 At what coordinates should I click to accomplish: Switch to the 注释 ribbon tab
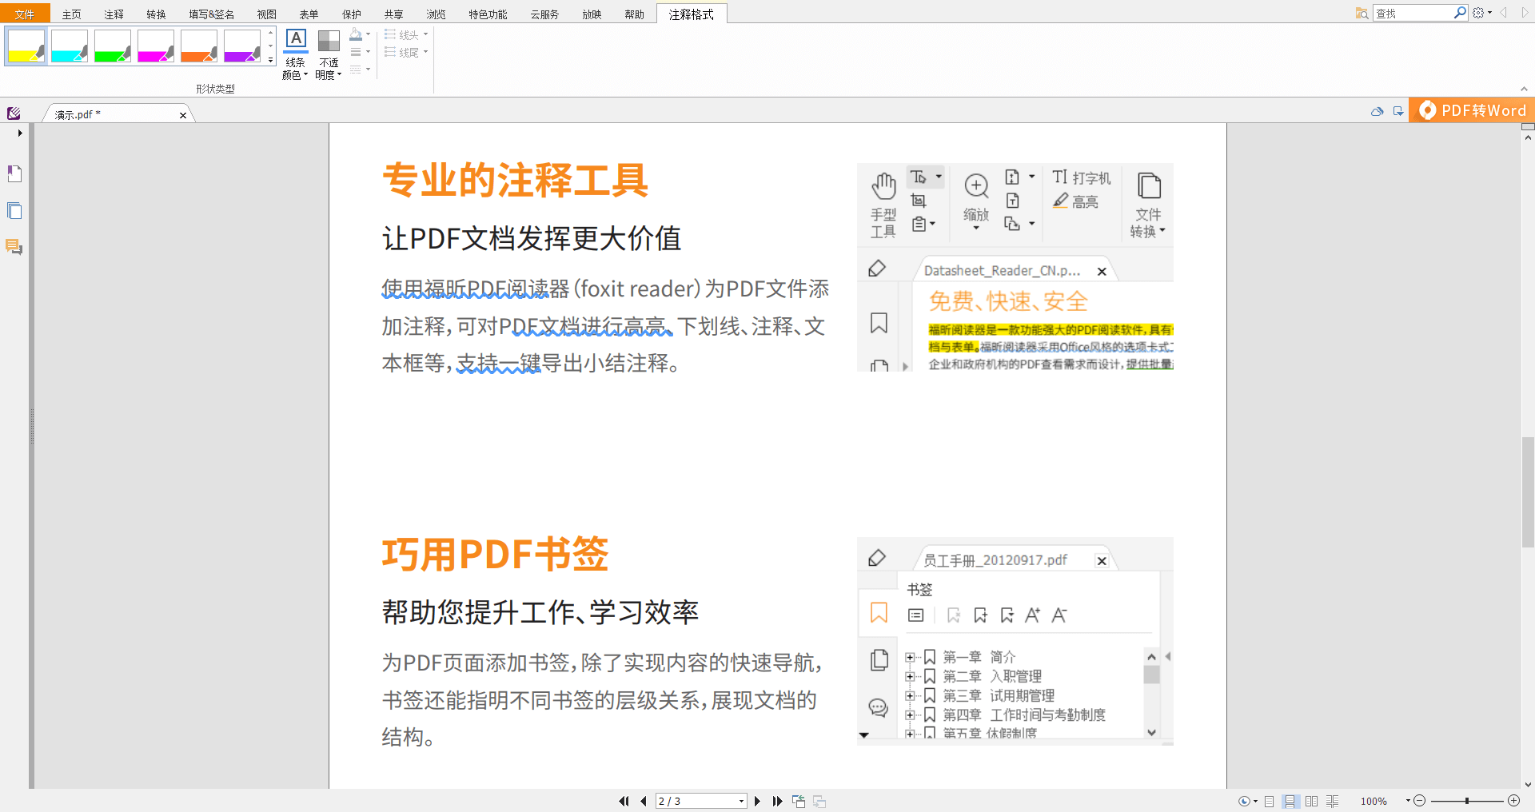click(114, 13)
